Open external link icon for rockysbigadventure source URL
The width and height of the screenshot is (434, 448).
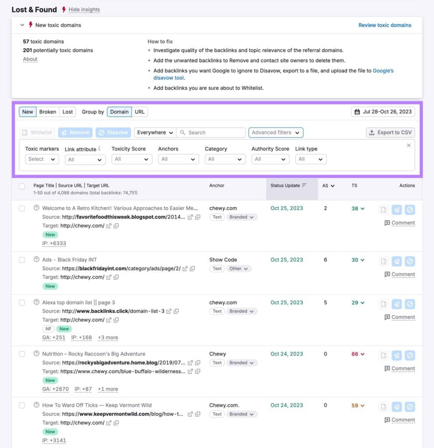190,363
